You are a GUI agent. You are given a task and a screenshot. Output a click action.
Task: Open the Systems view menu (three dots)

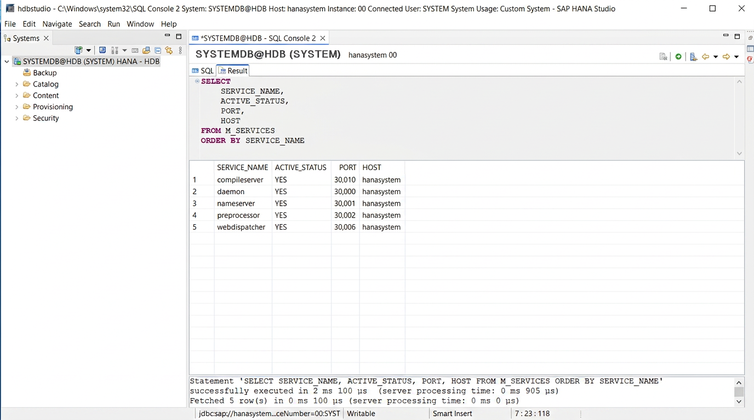click(x=180, y=50)
